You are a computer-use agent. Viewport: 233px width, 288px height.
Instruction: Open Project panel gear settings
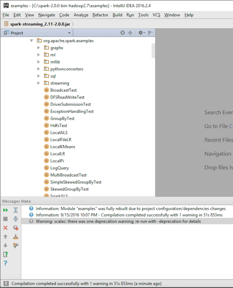point(142,33)
